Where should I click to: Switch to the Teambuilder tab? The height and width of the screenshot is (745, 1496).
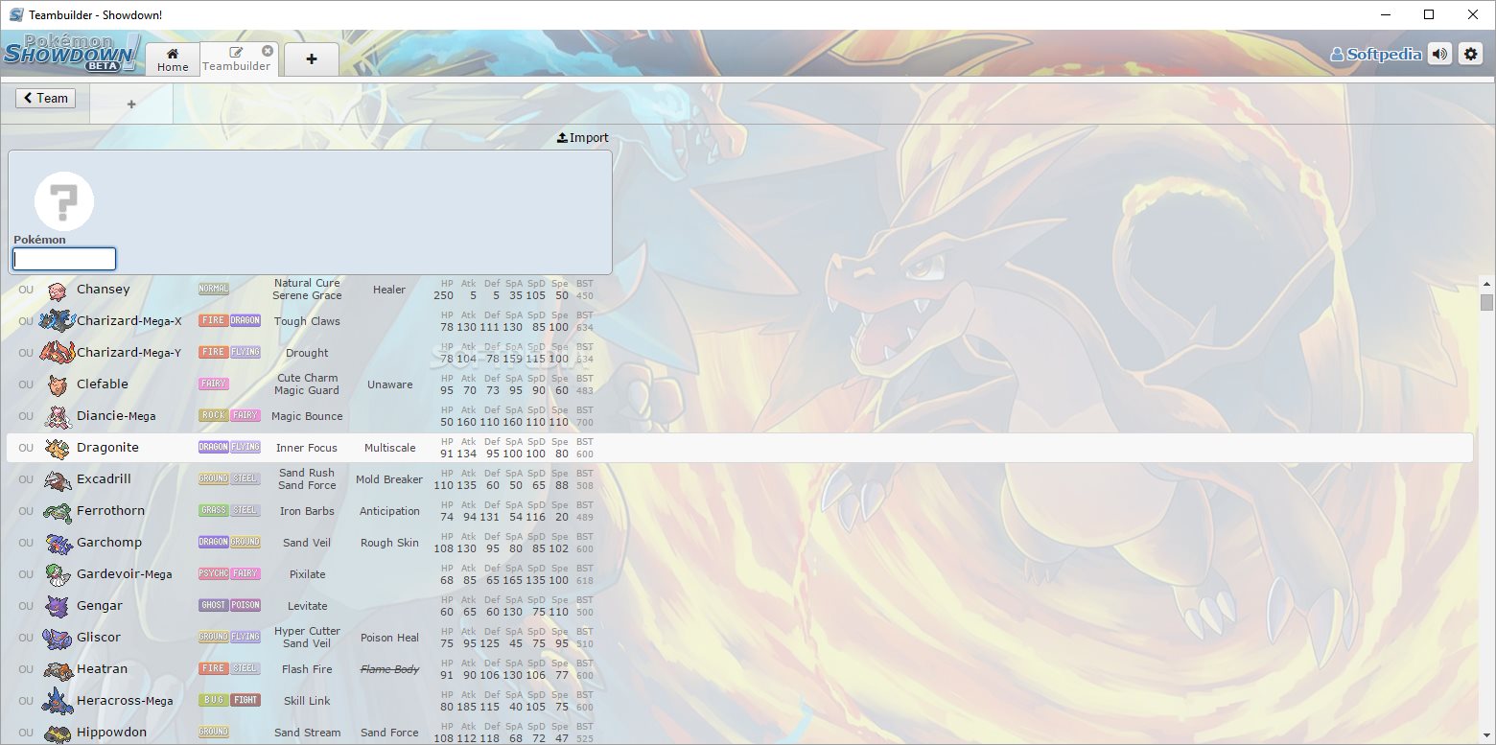(x=236, y=59)
